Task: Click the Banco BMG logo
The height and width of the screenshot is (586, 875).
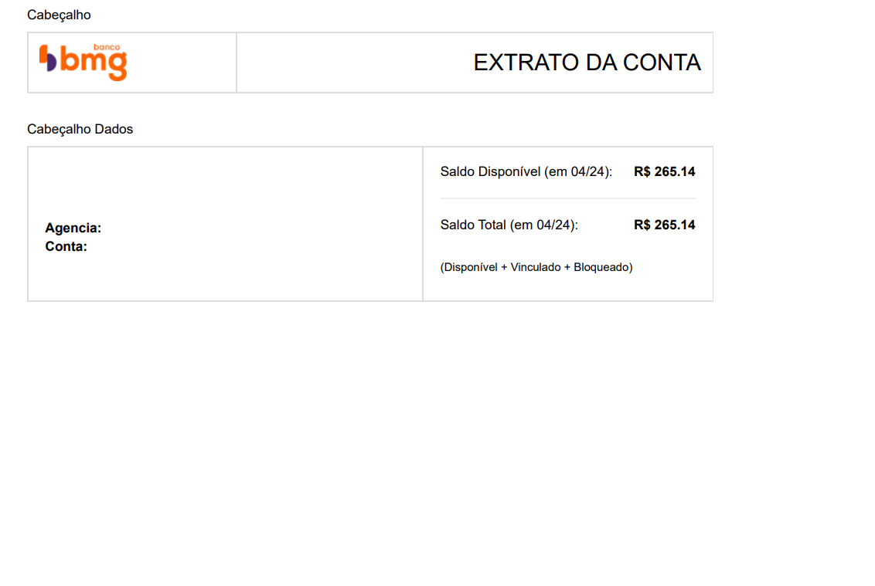Action: (83, 63)
